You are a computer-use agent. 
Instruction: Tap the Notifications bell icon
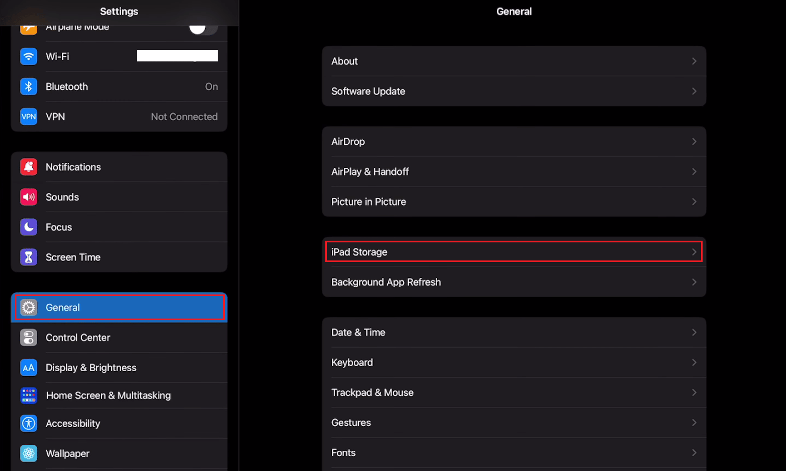(29, 167)
